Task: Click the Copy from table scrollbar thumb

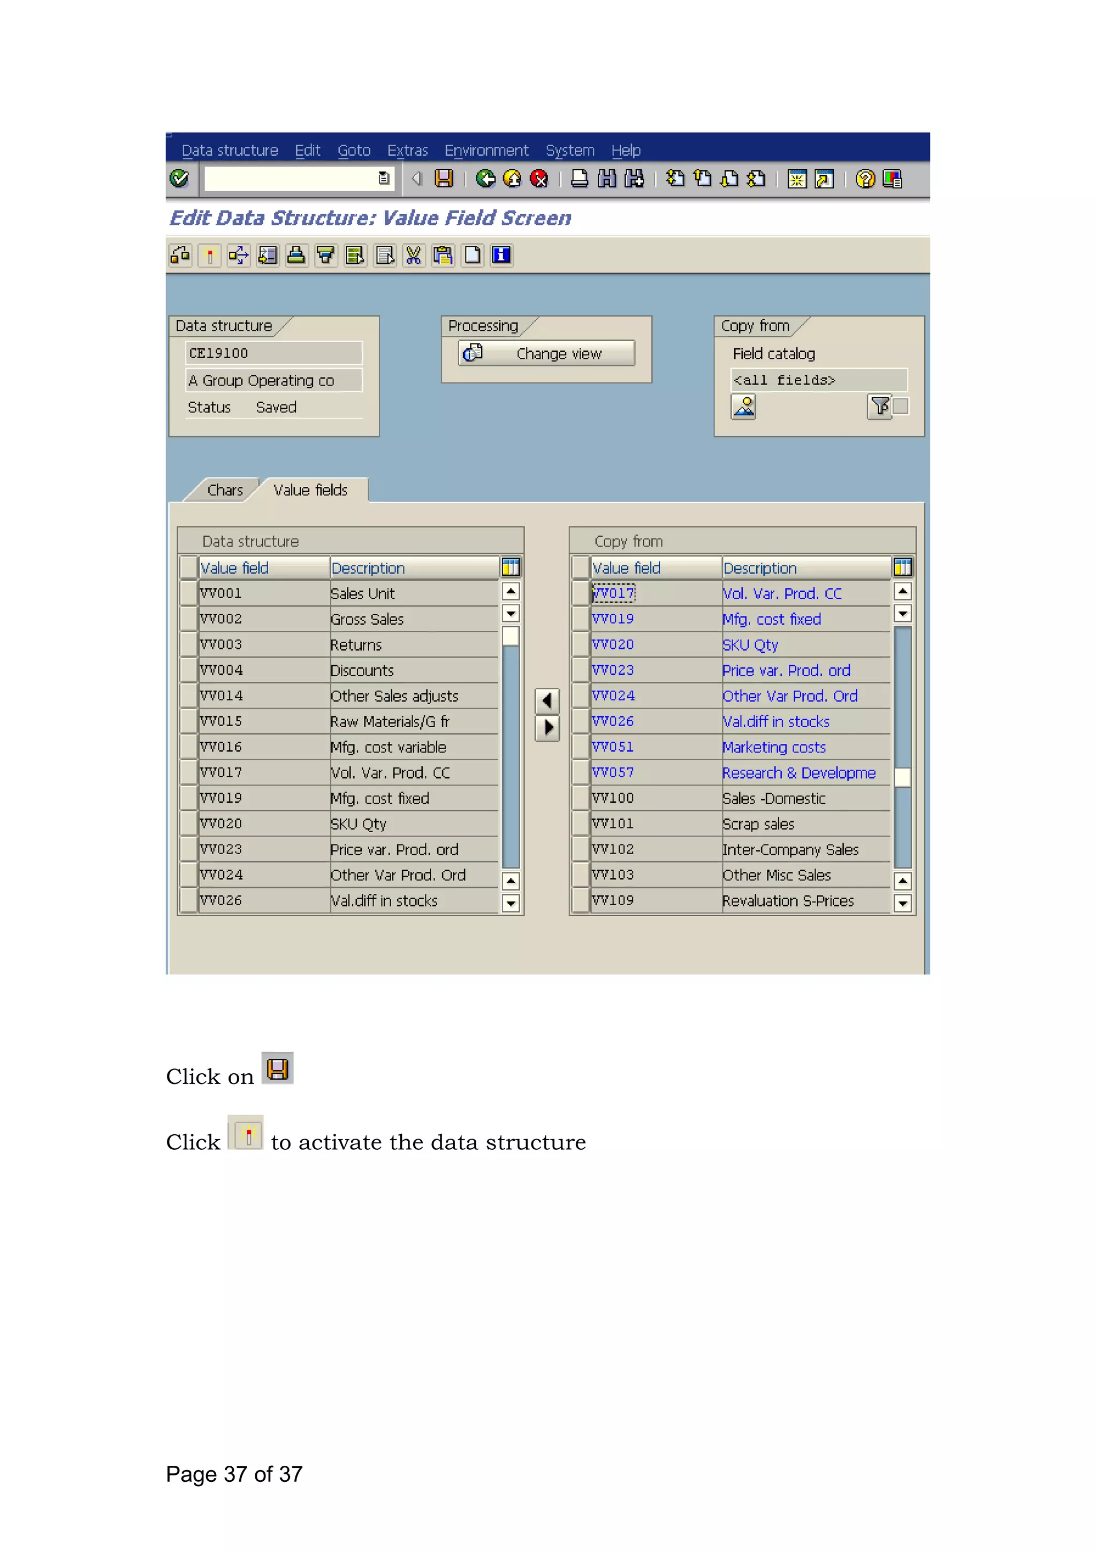Action: (903, 778)
